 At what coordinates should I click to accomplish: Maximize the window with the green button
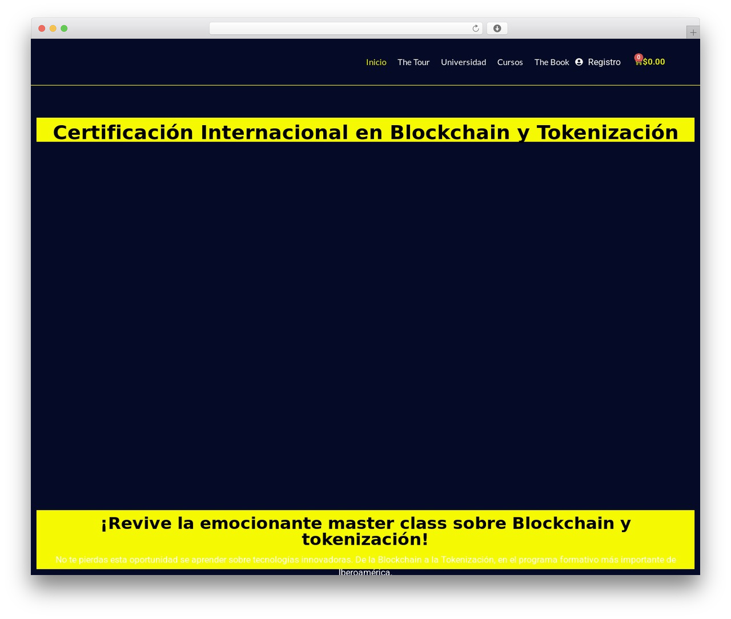point(64,29)
